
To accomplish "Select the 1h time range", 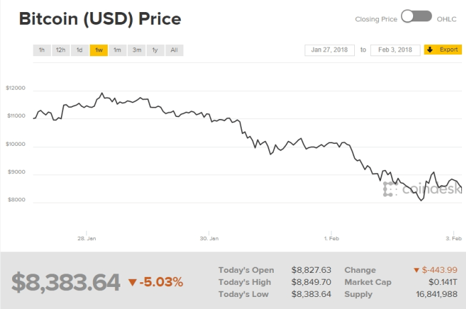I will (x=42, y=50).
